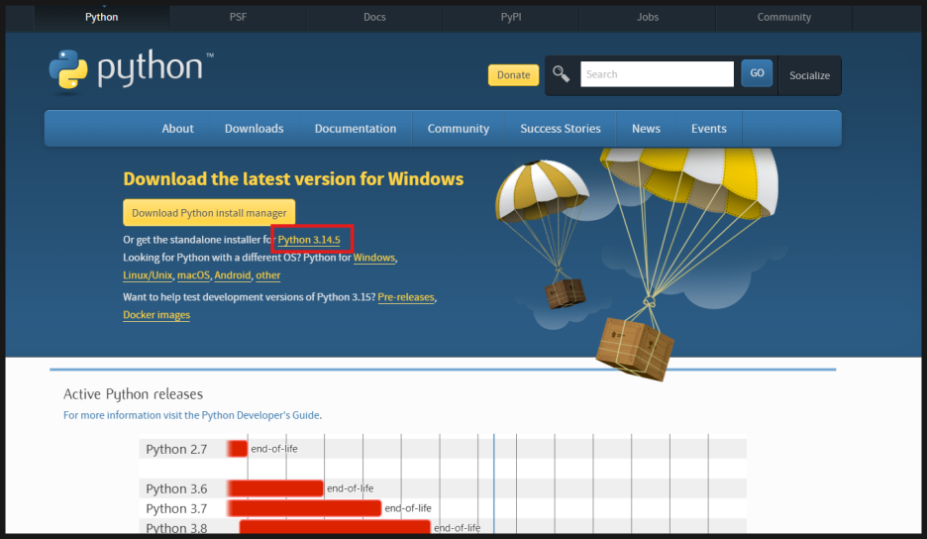The image size is (927, 539).
Task: Click the Python 3.6 red end-of-life bar
Action: tap(275, 488)
